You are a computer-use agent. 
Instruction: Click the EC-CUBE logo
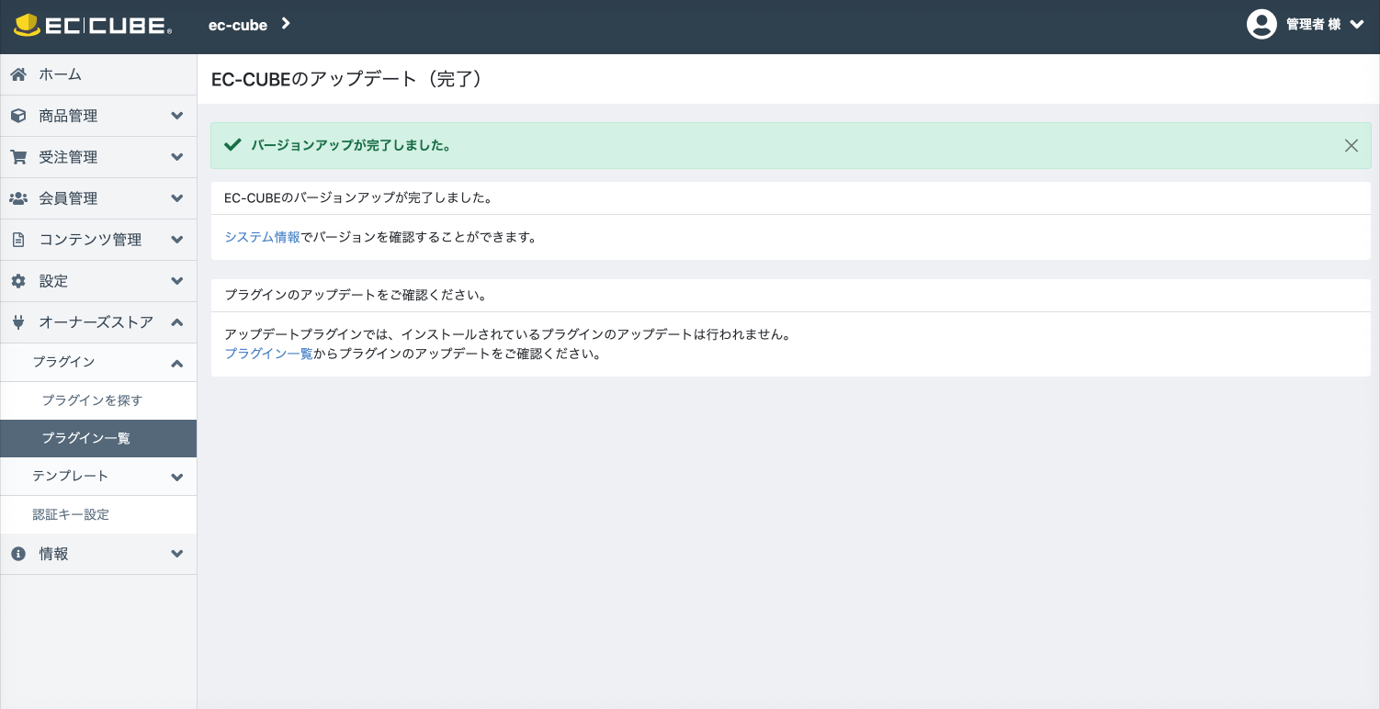click(93, 26)
